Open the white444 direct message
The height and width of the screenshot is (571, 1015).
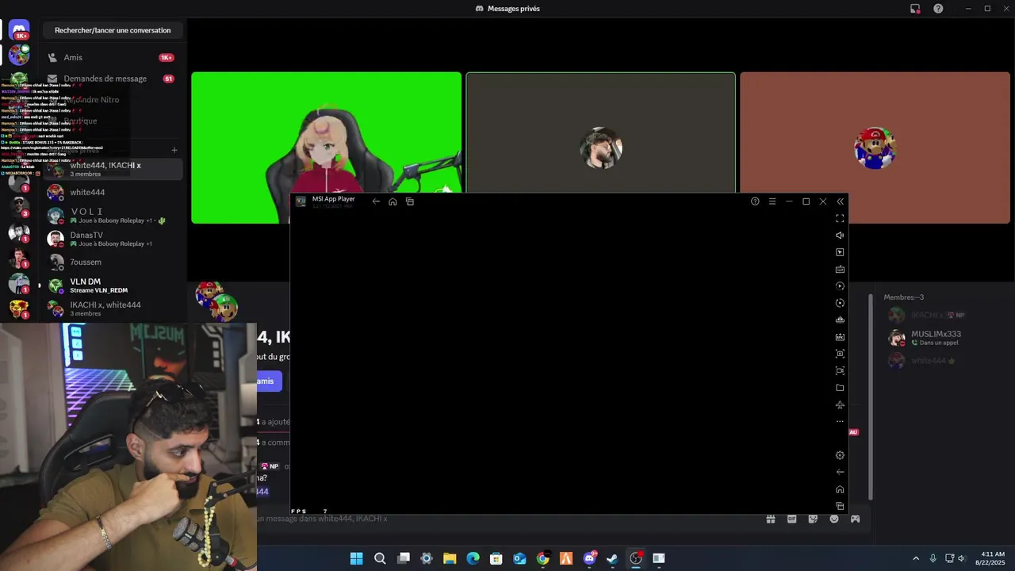[113, 192]
